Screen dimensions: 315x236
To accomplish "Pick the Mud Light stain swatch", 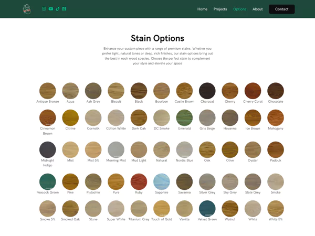I will coord(139,149).
